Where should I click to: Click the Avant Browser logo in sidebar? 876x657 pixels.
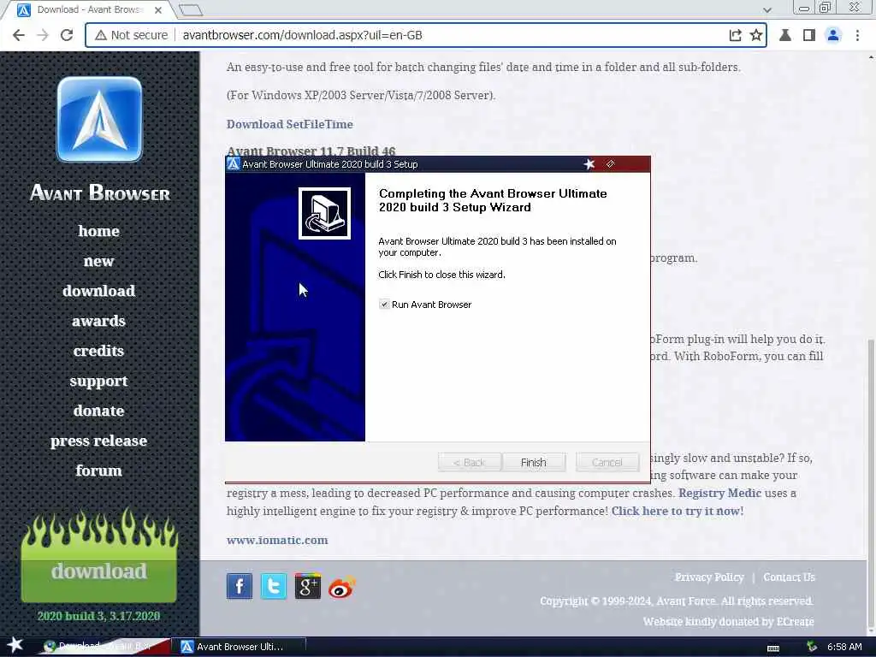pos(99,119)
